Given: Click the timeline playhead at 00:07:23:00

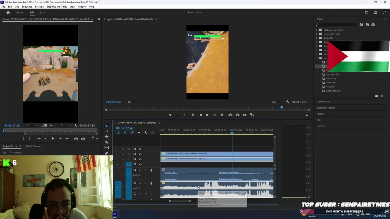Looking at the screenshot, I should pos(232,133).
